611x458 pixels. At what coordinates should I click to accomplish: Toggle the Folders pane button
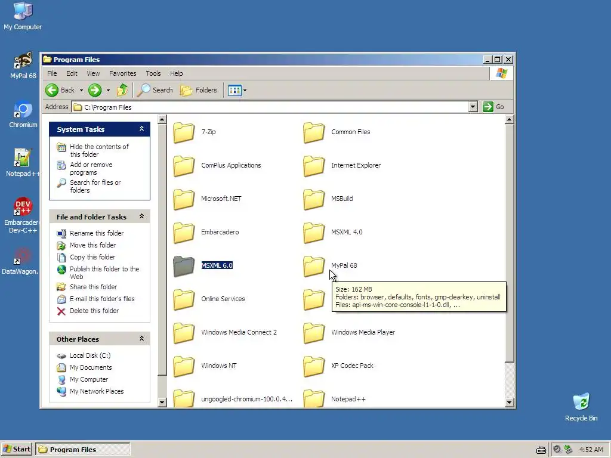click(x=198, y=90)
